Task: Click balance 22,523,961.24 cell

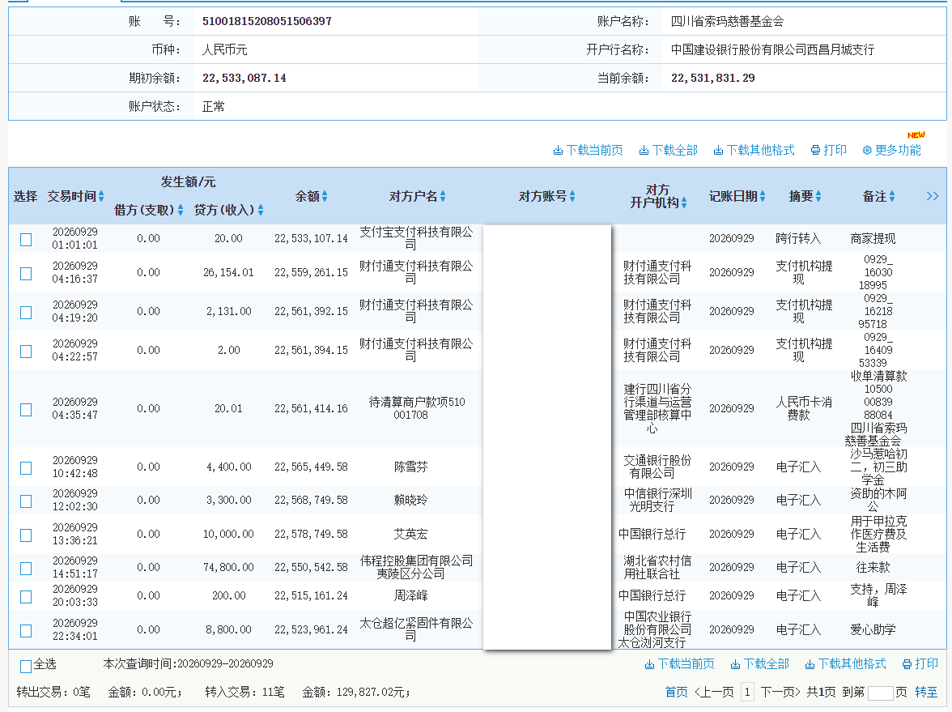Action: (311, 629)
